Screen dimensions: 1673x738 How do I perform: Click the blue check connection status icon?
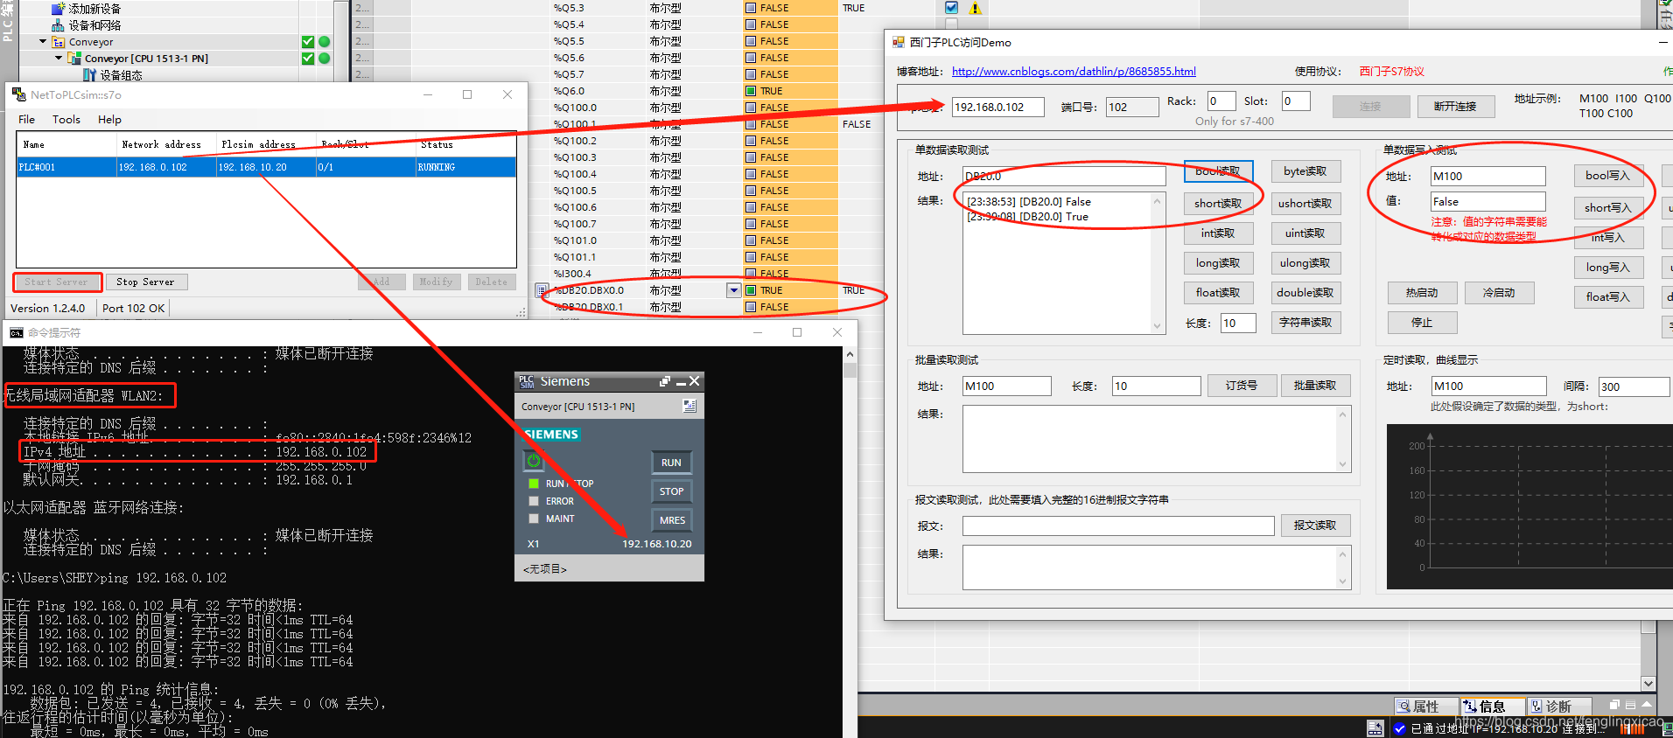1400,728
